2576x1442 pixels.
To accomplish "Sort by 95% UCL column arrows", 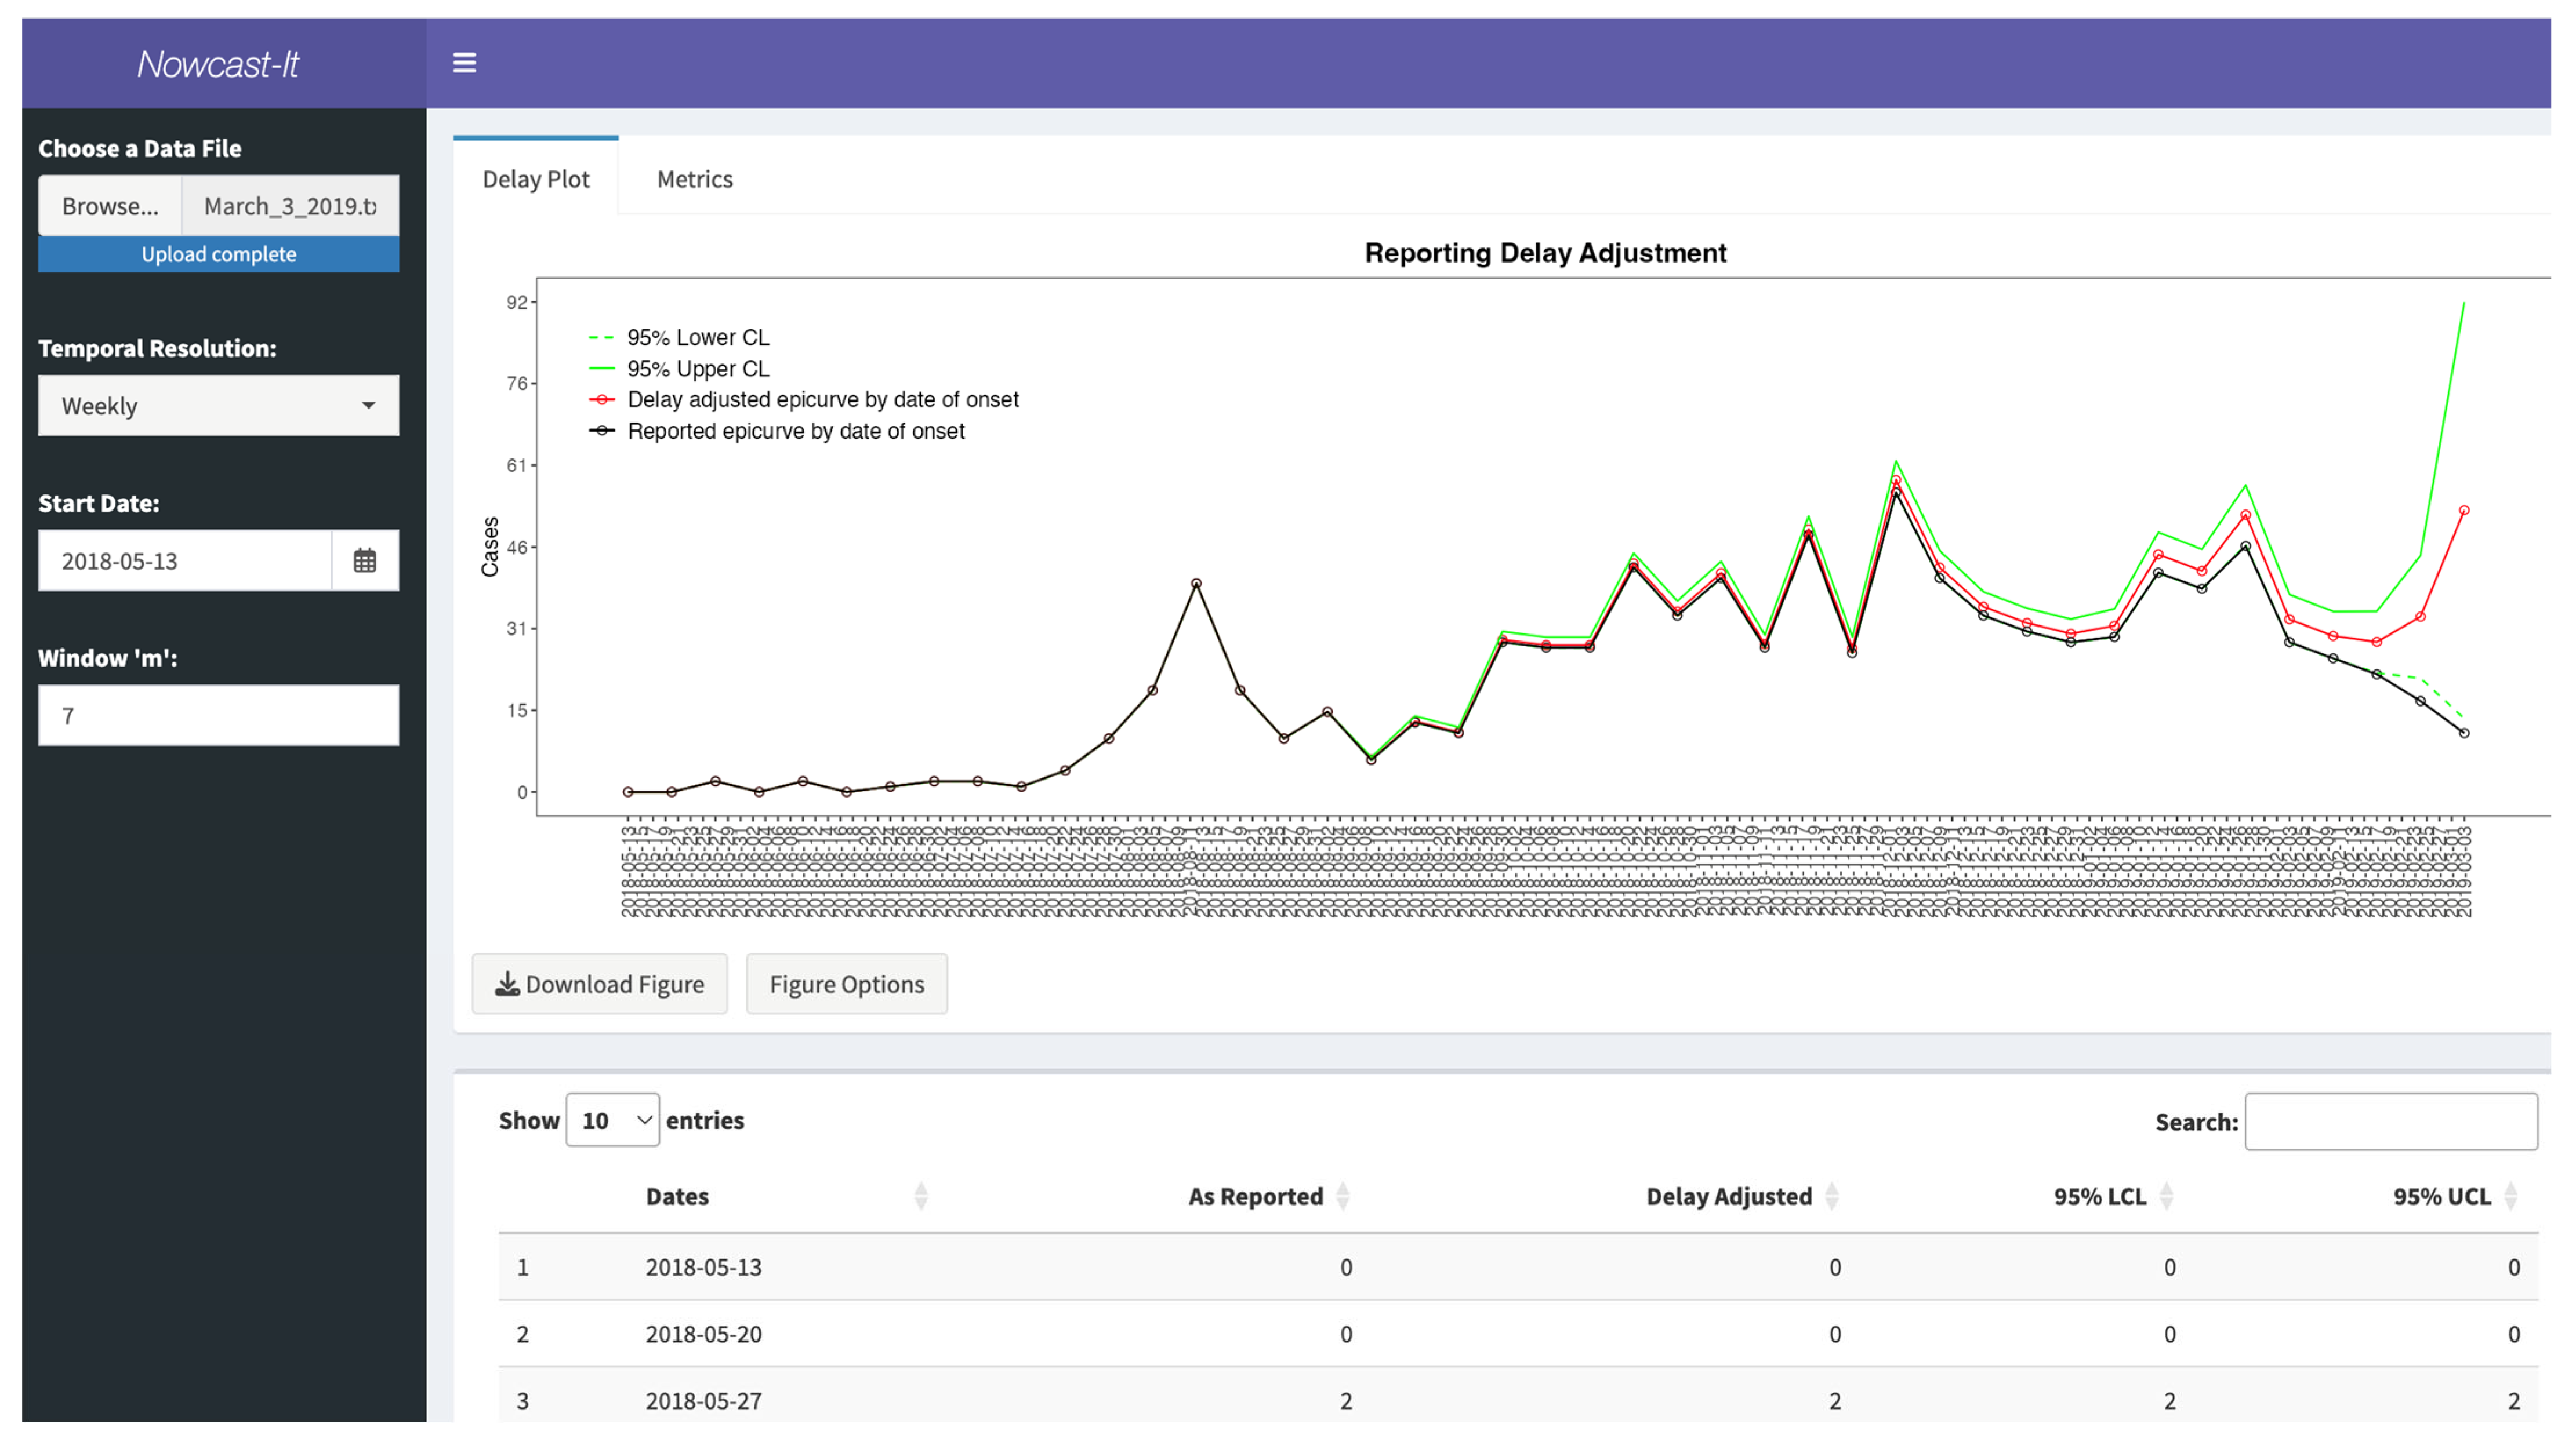I will (2510, 1196).
